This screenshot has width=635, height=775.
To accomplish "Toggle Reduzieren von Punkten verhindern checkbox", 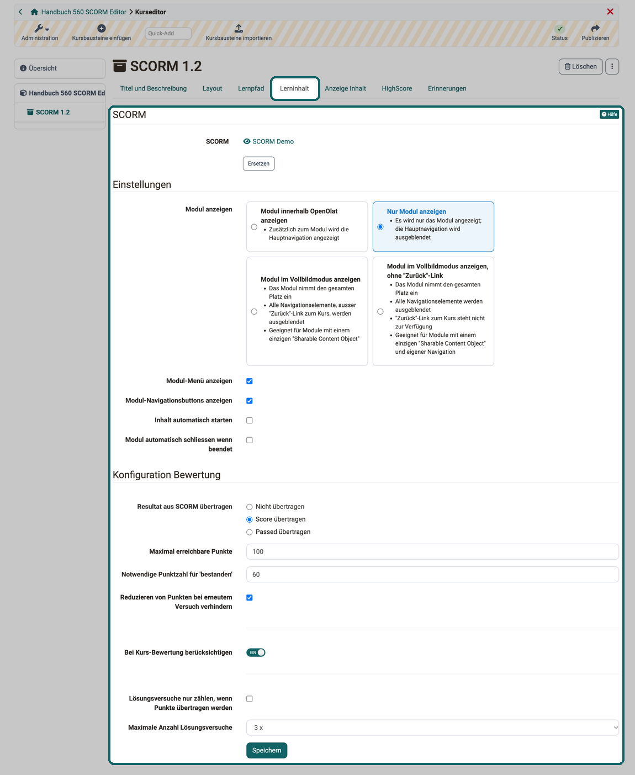I will click(250, 597).
